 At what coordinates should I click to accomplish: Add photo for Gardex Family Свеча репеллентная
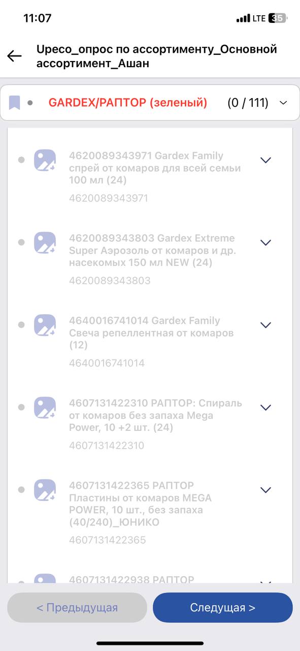click(45, 325)
